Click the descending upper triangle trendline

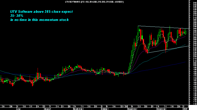pyautogui.click(x=163, y=27)
